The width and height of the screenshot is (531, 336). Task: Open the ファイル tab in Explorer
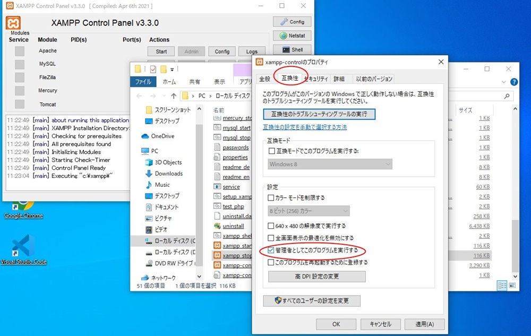tap(143, 82)
